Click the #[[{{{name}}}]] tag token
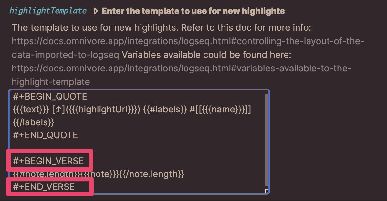Screen dimensions: 387x201 tap(220, 110)
